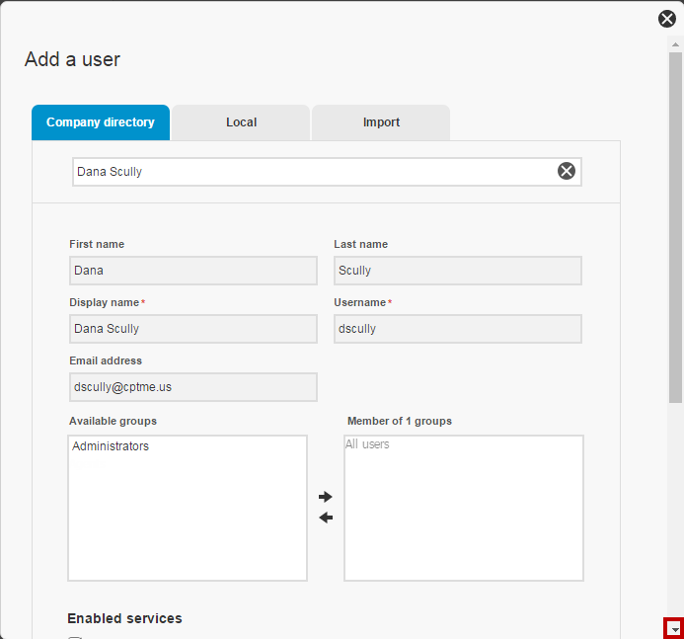Click the Display name field
Image resolution: width=684 pixels, height=639 pixels.
click(x=193, y=329)
